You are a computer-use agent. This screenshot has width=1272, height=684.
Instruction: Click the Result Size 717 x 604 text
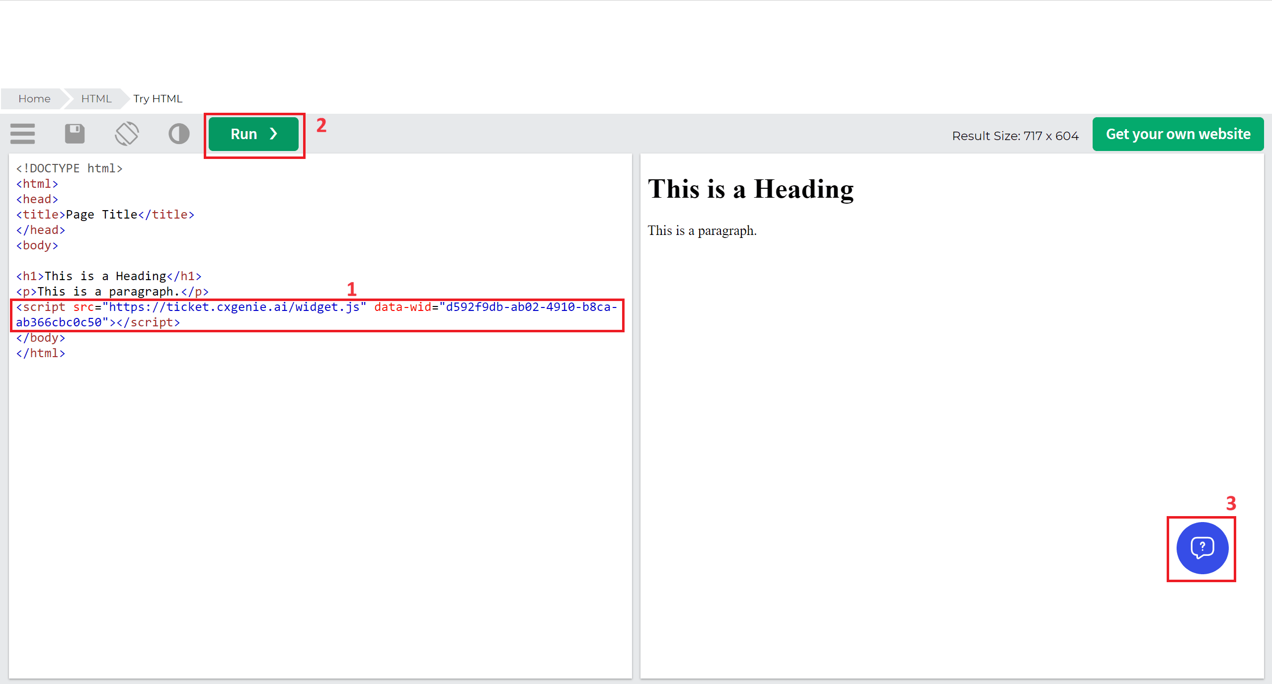pyautogui.click(x=1015, y=136)
